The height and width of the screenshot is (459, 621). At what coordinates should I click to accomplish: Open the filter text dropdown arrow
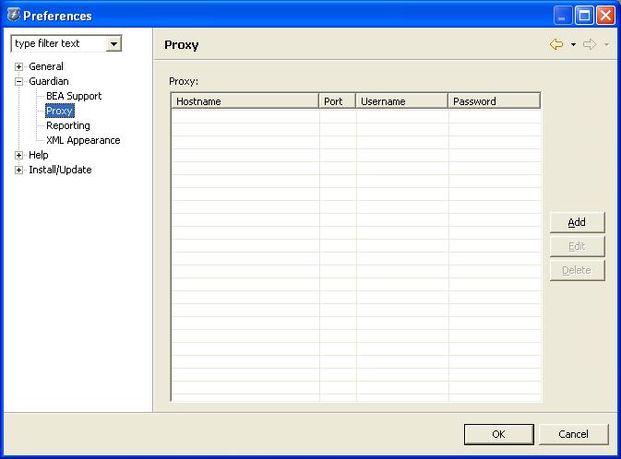[113, 44]
